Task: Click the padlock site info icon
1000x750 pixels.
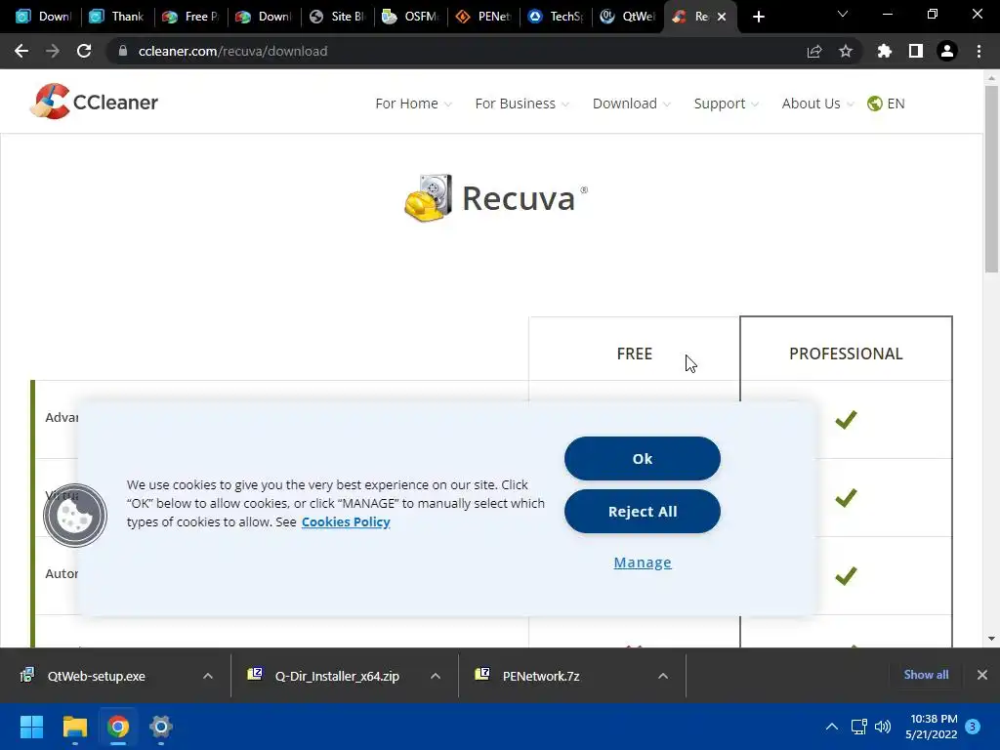Action: coord(122,51)
